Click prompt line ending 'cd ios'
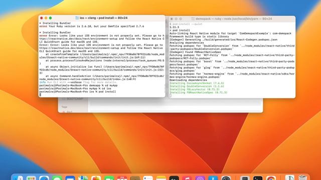 [x=75, y=88]
